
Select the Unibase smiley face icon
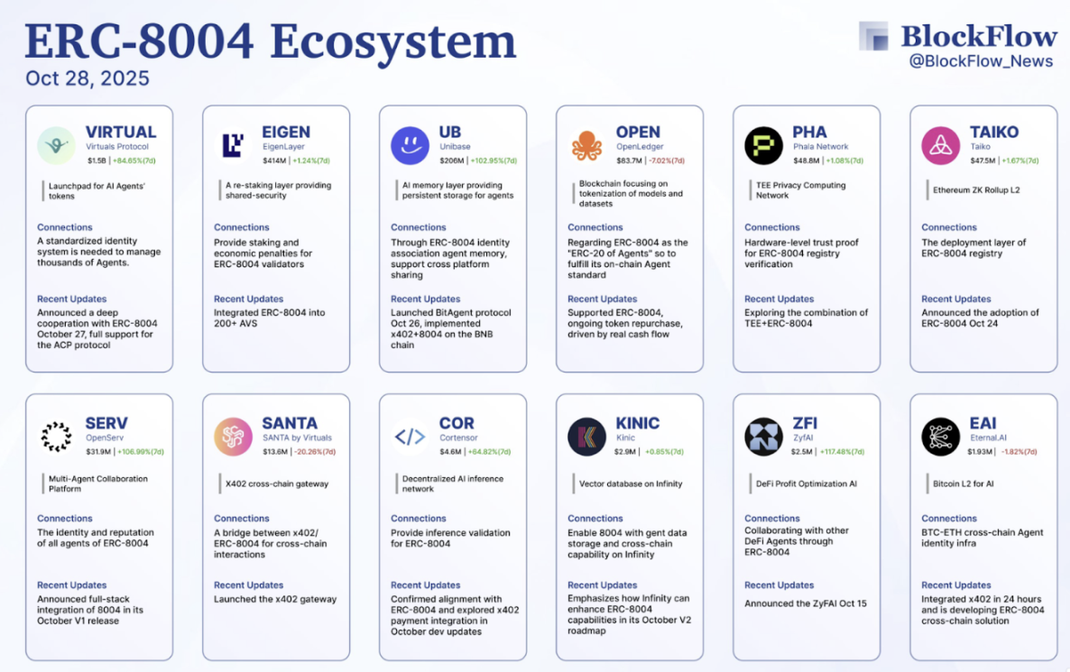[410, 145]
